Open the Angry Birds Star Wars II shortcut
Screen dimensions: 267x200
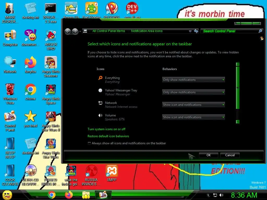pos(51,121)
